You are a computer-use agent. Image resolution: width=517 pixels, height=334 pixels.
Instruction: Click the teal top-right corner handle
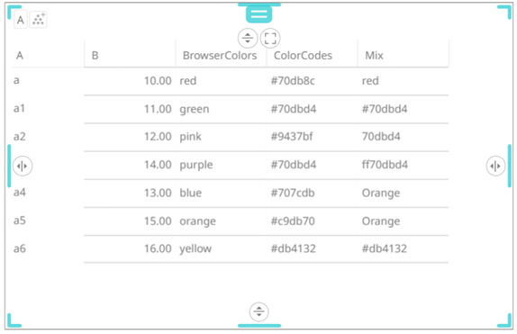coord(504,12)
